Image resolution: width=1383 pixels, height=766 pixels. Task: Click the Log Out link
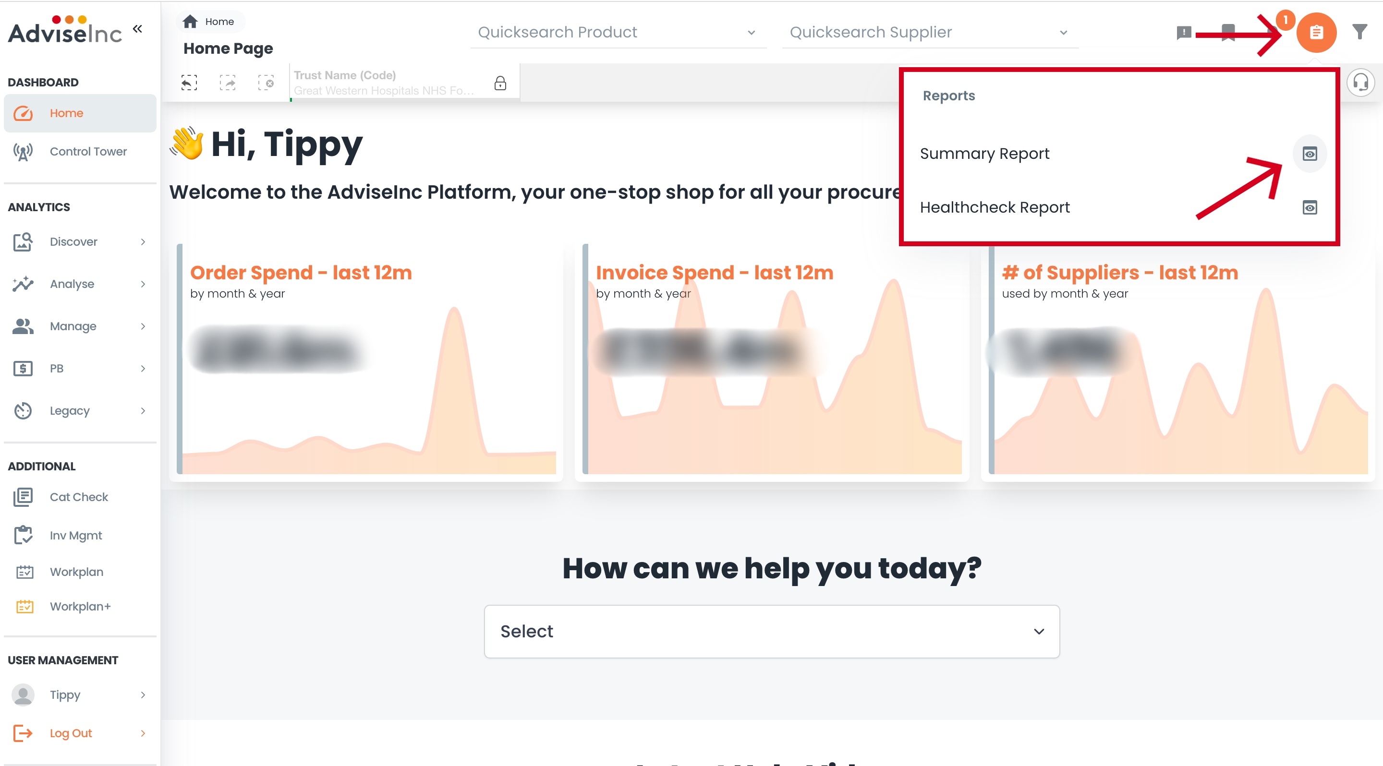tap(70, 733)
